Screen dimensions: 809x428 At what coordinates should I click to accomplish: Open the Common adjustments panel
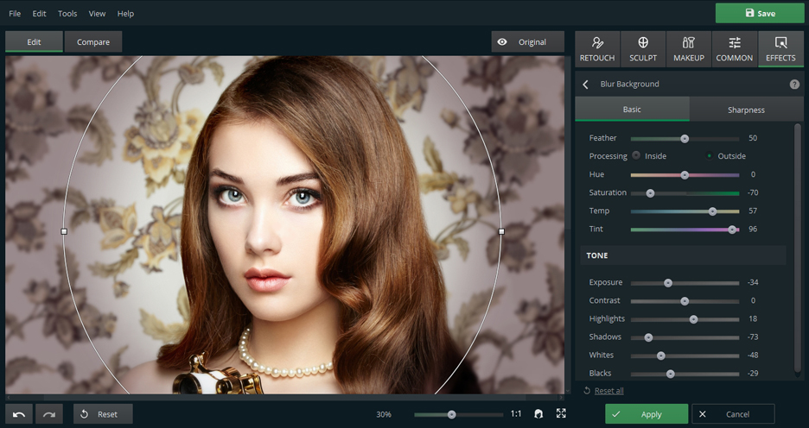pyautogui.click(x=735, y=49)
